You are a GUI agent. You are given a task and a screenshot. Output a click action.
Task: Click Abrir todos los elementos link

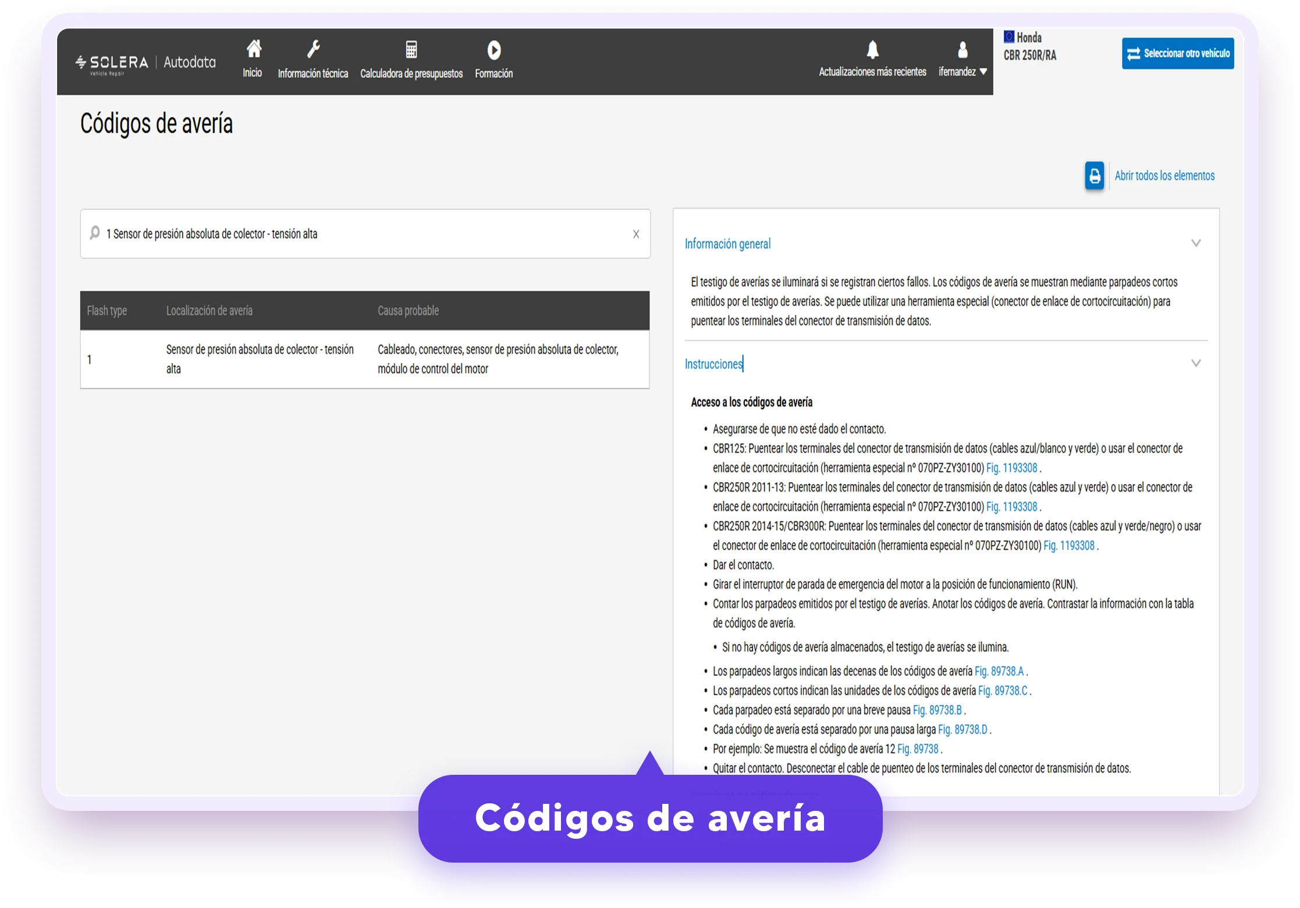click(1164, 176)
